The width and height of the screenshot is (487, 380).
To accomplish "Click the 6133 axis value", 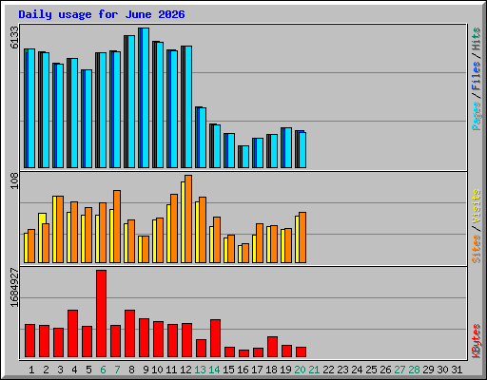I will tap(14, 37).
